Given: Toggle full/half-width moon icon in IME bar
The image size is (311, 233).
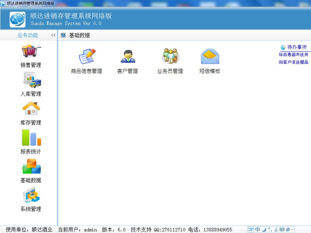Looking at the screenshot, I should (x=264, y=230).
